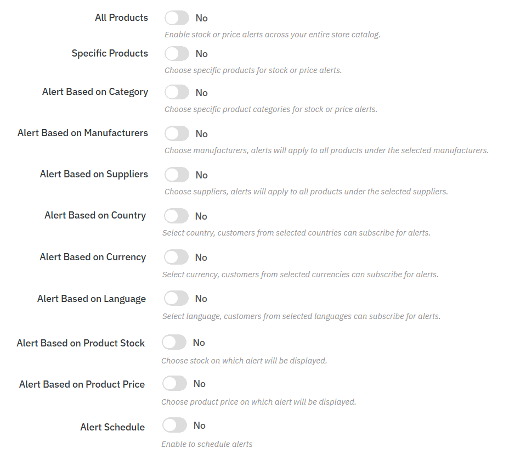Click the 'Enable to schedule alerts' help text

207,444
